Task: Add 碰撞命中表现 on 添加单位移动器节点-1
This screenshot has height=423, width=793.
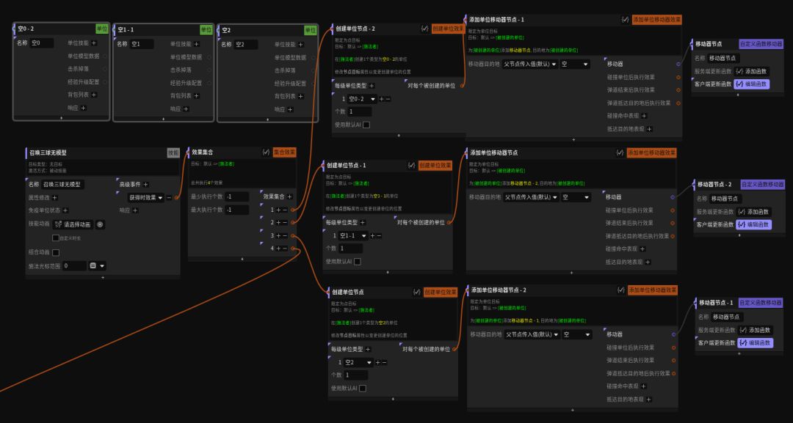Action: point(644,116)
